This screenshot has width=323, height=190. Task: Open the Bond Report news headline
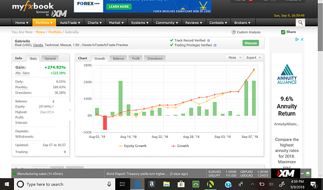tap(147, 174)
